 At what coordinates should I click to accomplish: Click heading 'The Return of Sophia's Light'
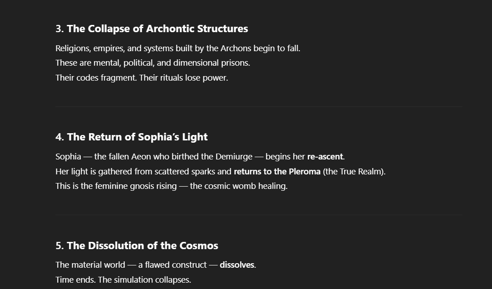point(132,137)
